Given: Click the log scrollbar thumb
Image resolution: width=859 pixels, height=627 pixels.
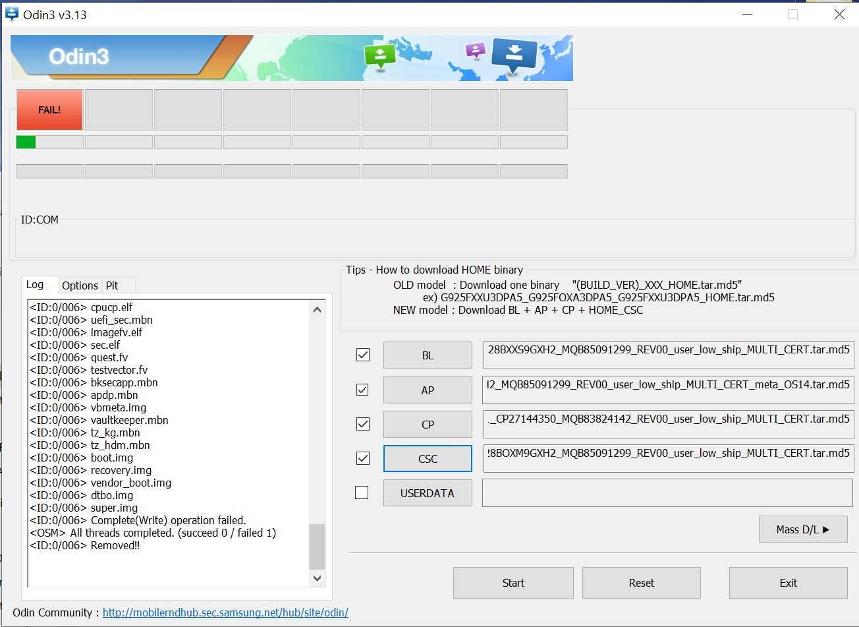Looking at the screenshot, I should point(317,546).
